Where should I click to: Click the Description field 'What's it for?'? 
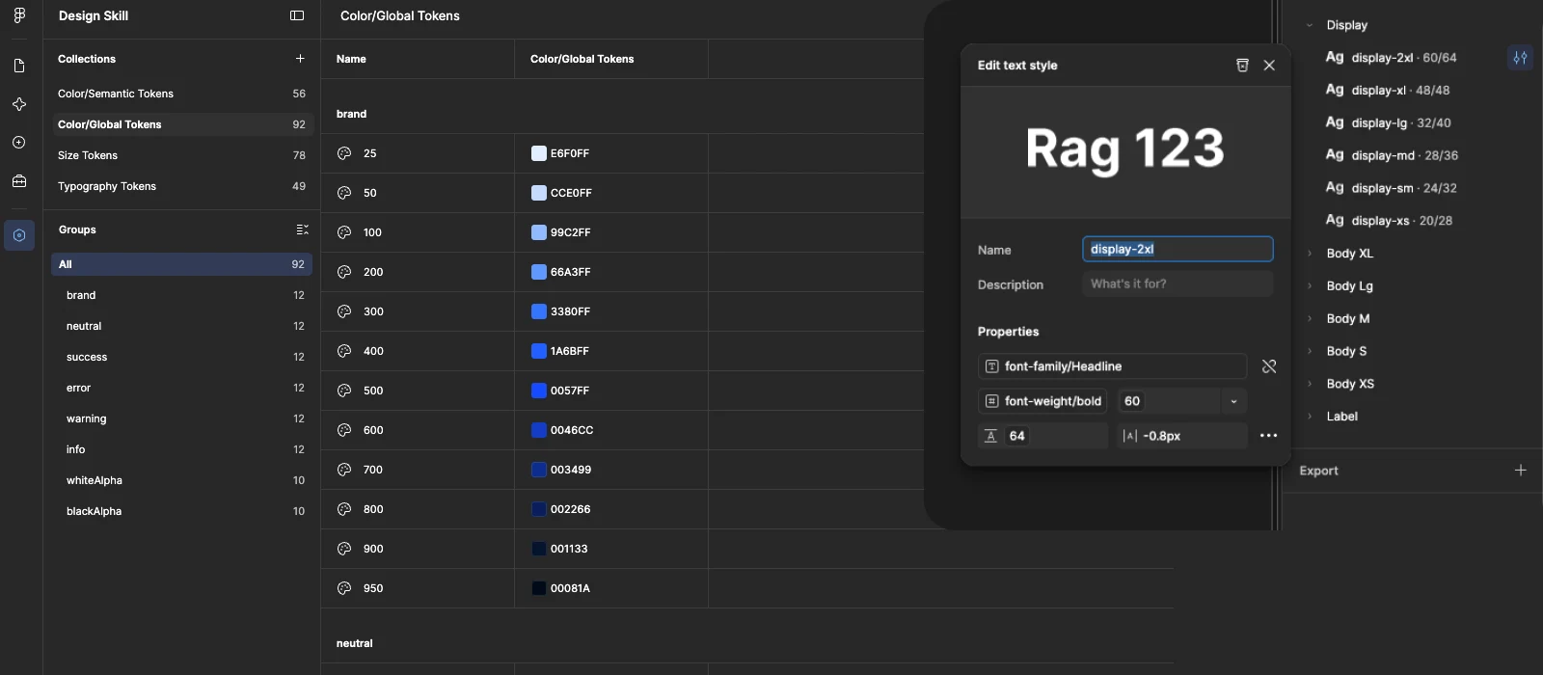1178,283
